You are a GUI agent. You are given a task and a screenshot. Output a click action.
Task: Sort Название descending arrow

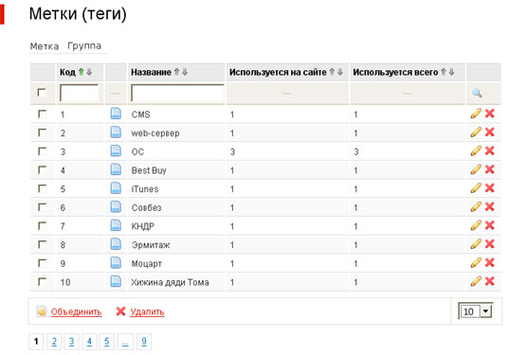tap(185, 72)
